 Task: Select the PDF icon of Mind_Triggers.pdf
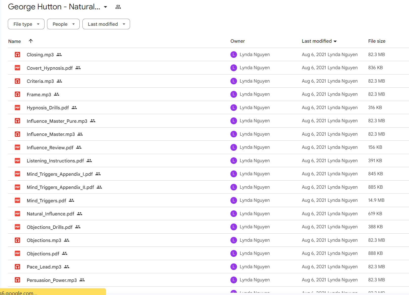(17, 200)
